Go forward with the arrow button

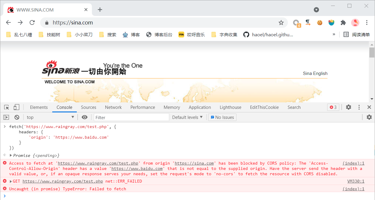20,22
